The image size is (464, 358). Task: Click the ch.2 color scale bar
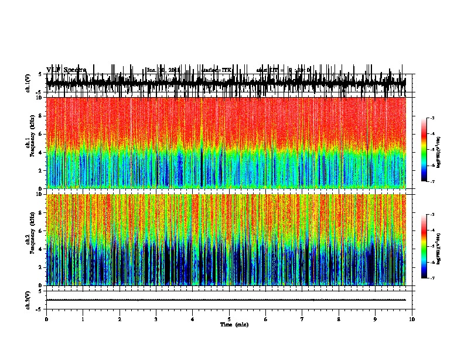point(424,246)
